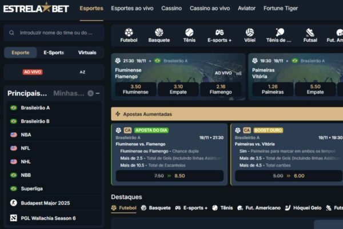
Task: Select the Vôlei volleyball icon
Action: [x=250, y=33]
